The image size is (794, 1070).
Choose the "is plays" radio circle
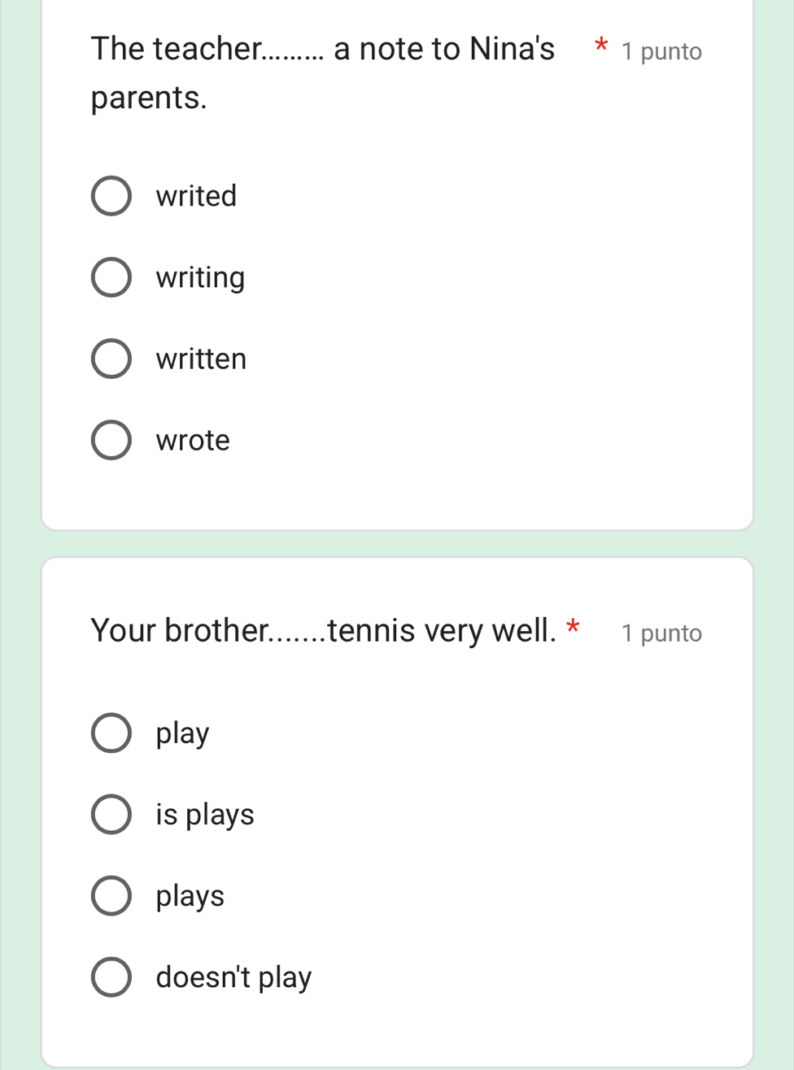(111, 814)
